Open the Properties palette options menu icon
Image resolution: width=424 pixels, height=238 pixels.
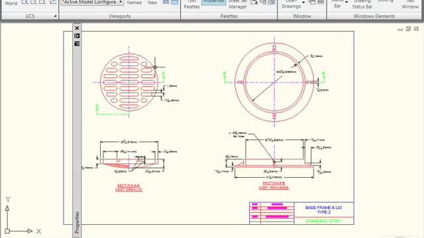(x=77, y=44)
